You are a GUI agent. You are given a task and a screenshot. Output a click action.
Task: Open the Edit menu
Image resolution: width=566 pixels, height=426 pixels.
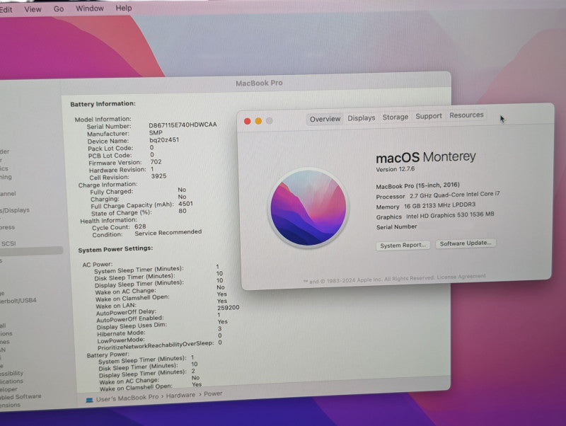(x=6, y=10)
